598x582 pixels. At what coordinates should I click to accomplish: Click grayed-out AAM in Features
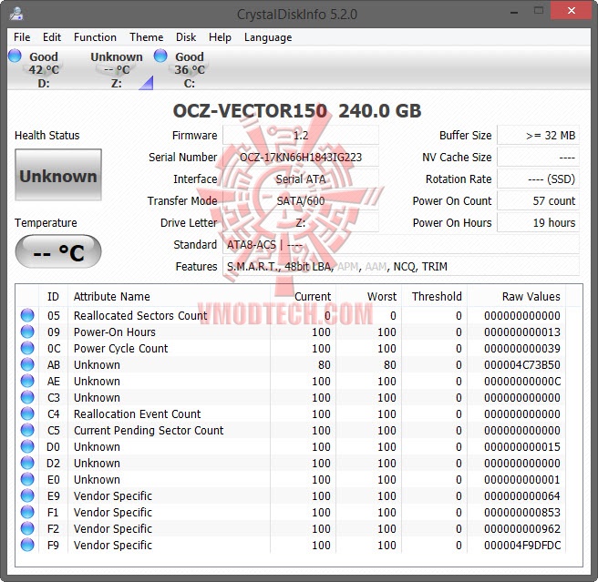click(376, 267)
